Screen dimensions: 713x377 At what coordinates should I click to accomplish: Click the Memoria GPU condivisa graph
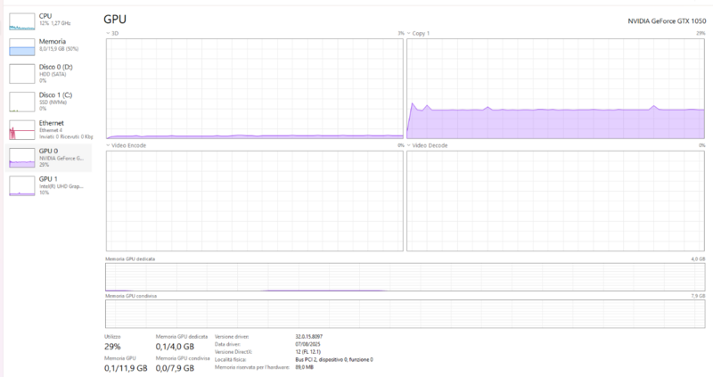405,313
